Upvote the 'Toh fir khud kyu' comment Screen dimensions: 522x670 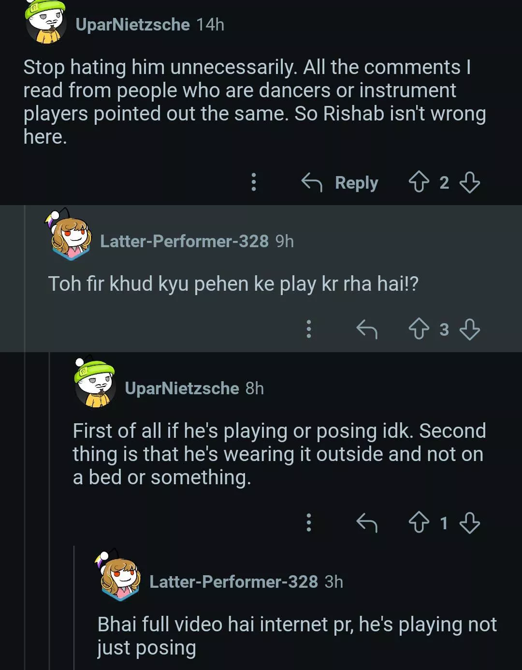click(x=419, y=329)
